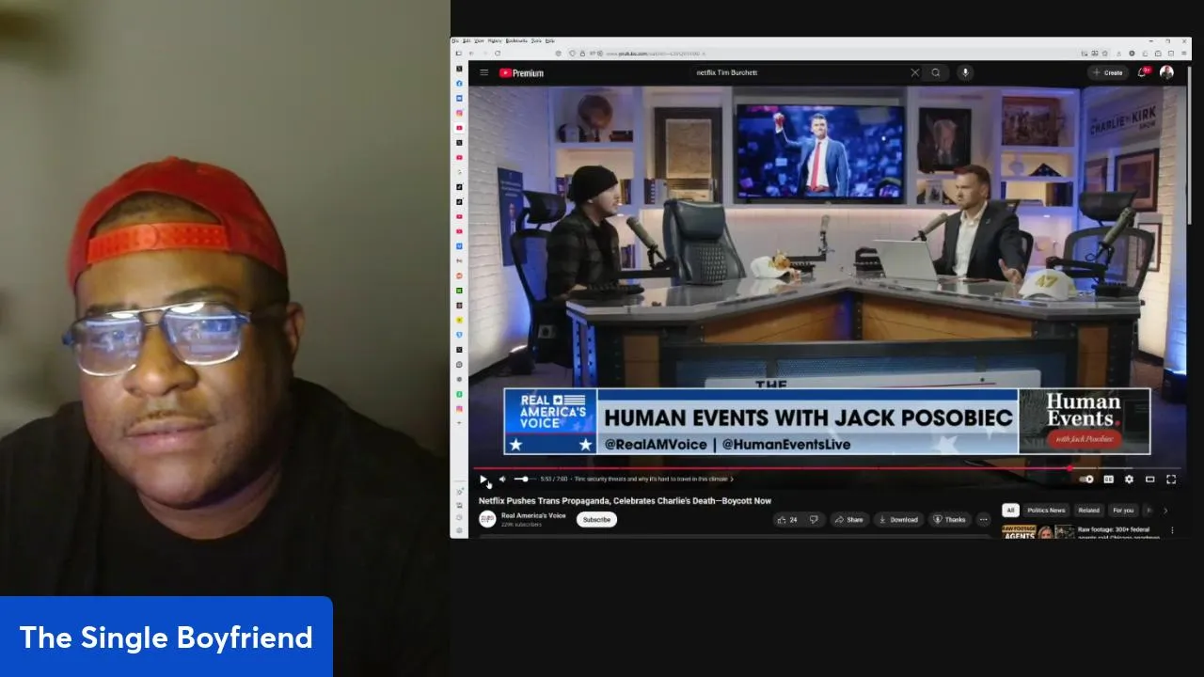Expand the chapter title 'Tim: security threats'

652,480
